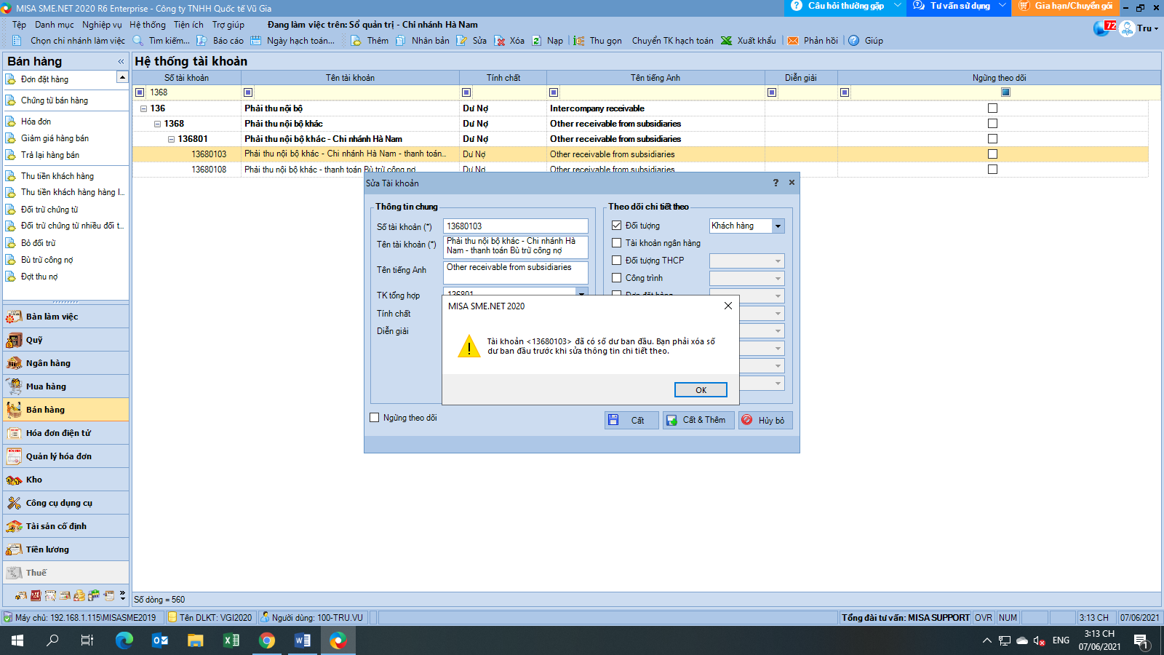Toggle the Đối tượng checkbox
Image resolution: width=1164 pixels, height=655 pixels.
617,226
